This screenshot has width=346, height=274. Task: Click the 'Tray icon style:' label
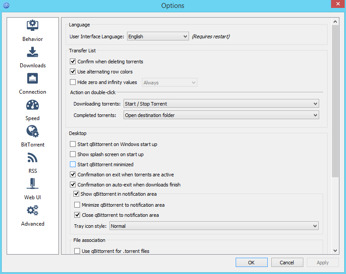[x=90, y=226]
